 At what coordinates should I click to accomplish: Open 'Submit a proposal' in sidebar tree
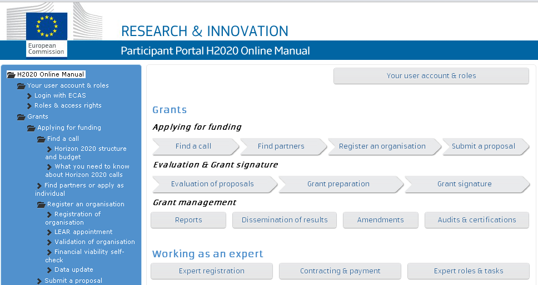[73, 281]
